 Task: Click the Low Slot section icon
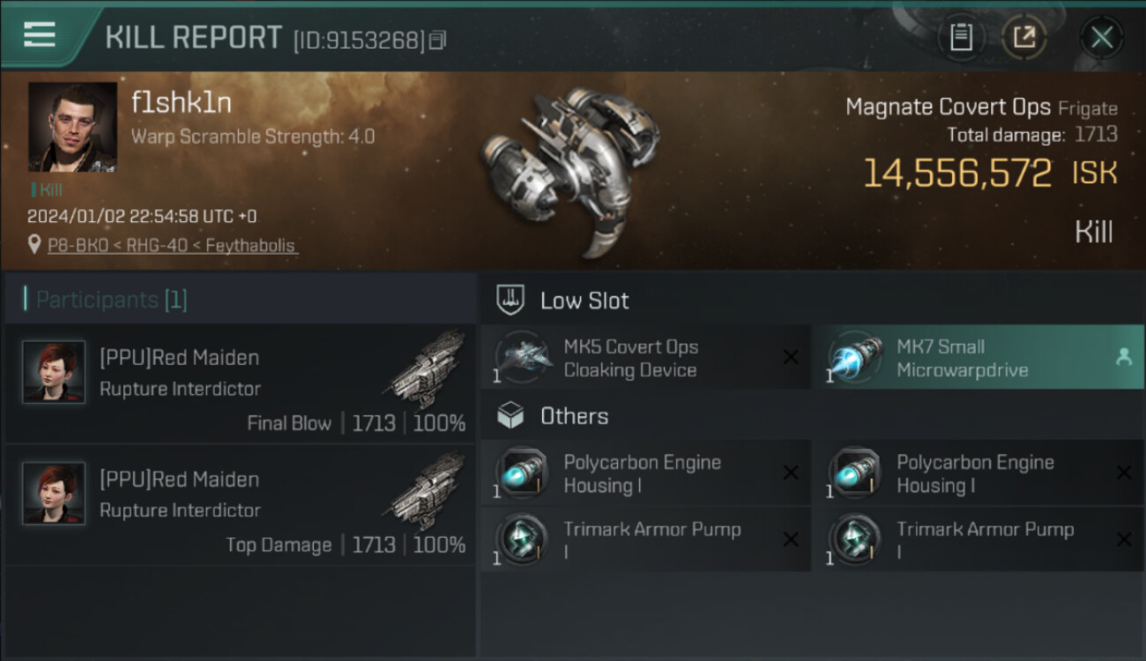(x=510, y=300)
